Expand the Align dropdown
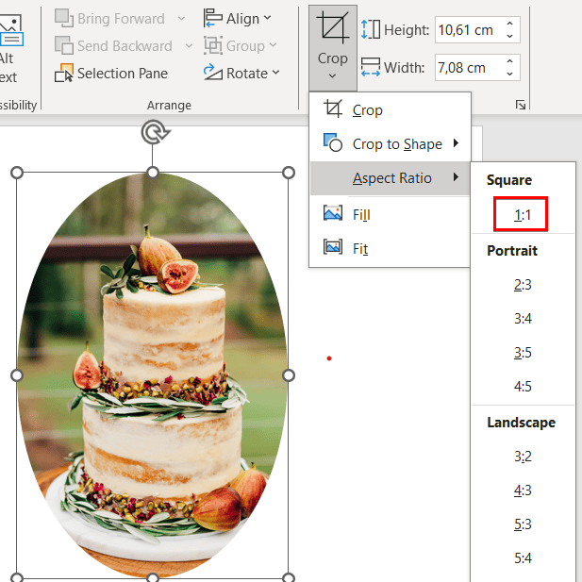 pyautogui.click(x=238, y=18)
